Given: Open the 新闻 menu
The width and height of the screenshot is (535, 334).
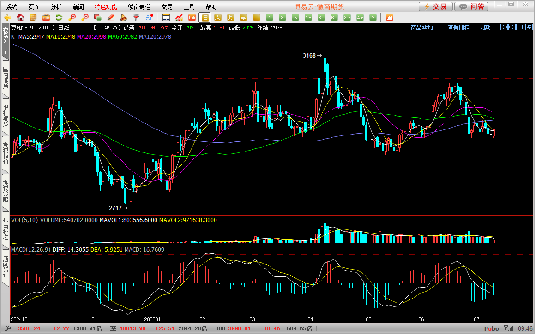Looking at the screenshot, I should coord(78,7).
